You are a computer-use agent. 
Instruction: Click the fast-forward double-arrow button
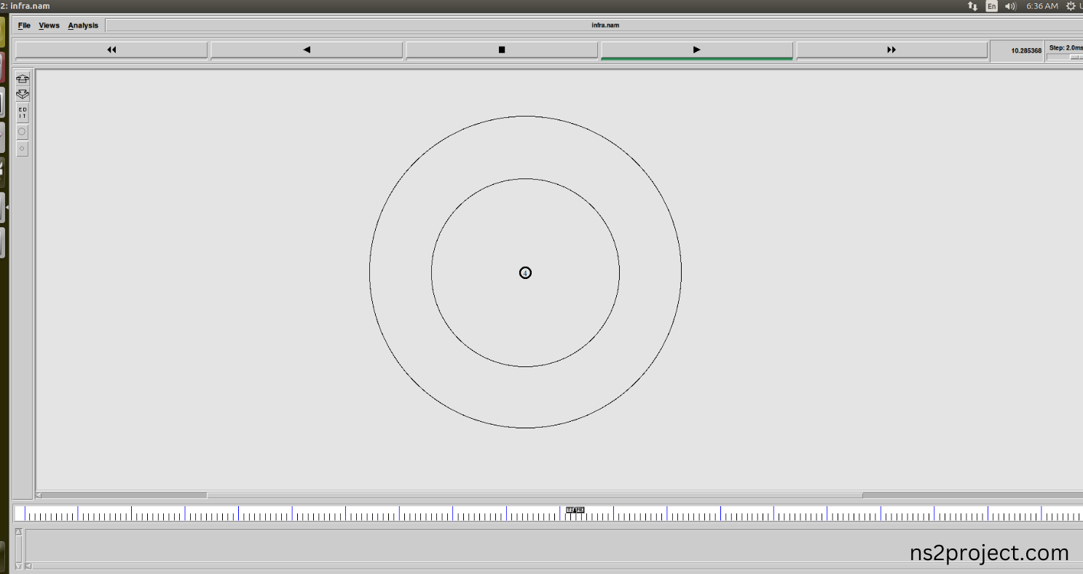pos(891,50)
